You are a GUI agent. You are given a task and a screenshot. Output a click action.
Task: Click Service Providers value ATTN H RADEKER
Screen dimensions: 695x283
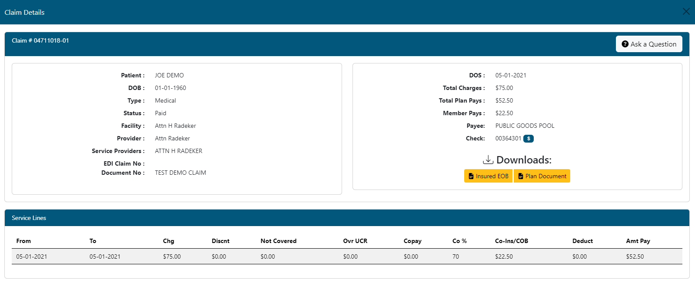pyautogui.click(x=179, y=151)
